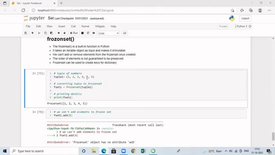Click the AttributeError message about attribute 'add'

point(91,142)
